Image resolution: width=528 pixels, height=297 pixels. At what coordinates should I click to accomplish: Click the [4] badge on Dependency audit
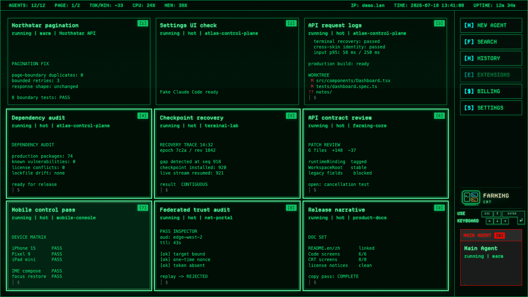click(143, 116)
